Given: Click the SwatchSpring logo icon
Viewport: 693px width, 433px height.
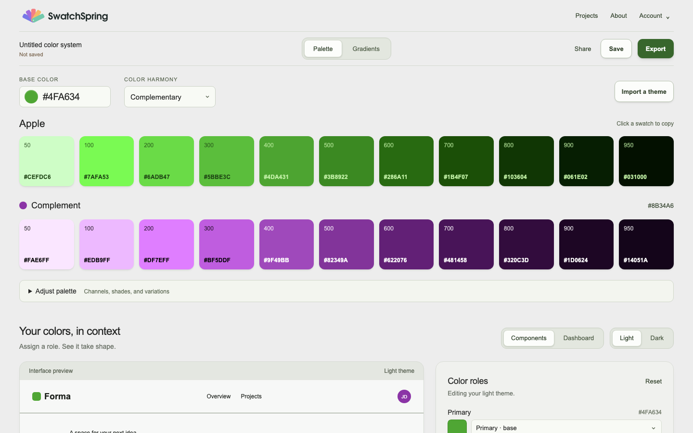Looking at the screenshot, I should tap(33, 16).
